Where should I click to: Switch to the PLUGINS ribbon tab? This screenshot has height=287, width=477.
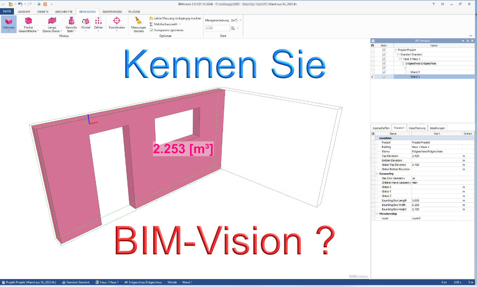tap(134, 12)
